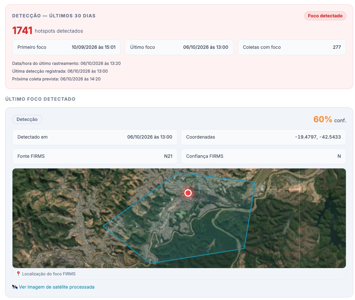The image size is (355, 300).
Task: Click the 'DETECÇÃO — ÚLTIMOS 30 DIAS' heading
Action: point(54,16)
